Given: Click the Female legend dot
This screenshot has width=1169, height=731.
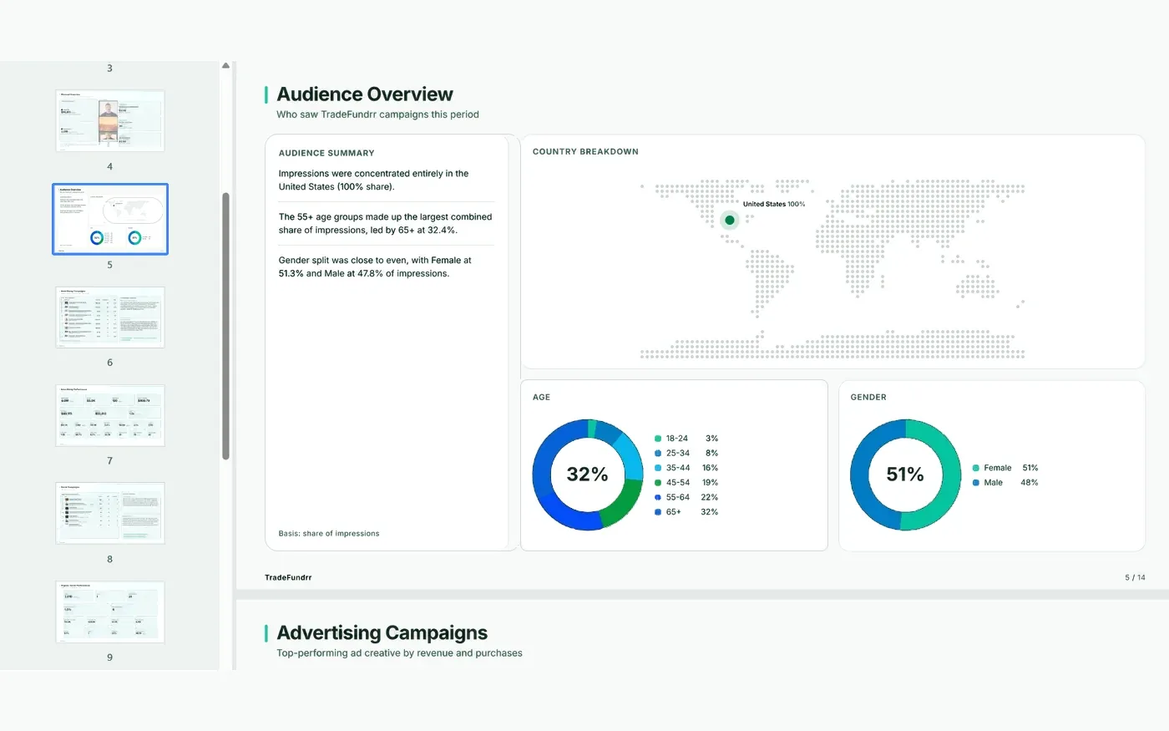Looking at the screenshot, I should [976, 468].
